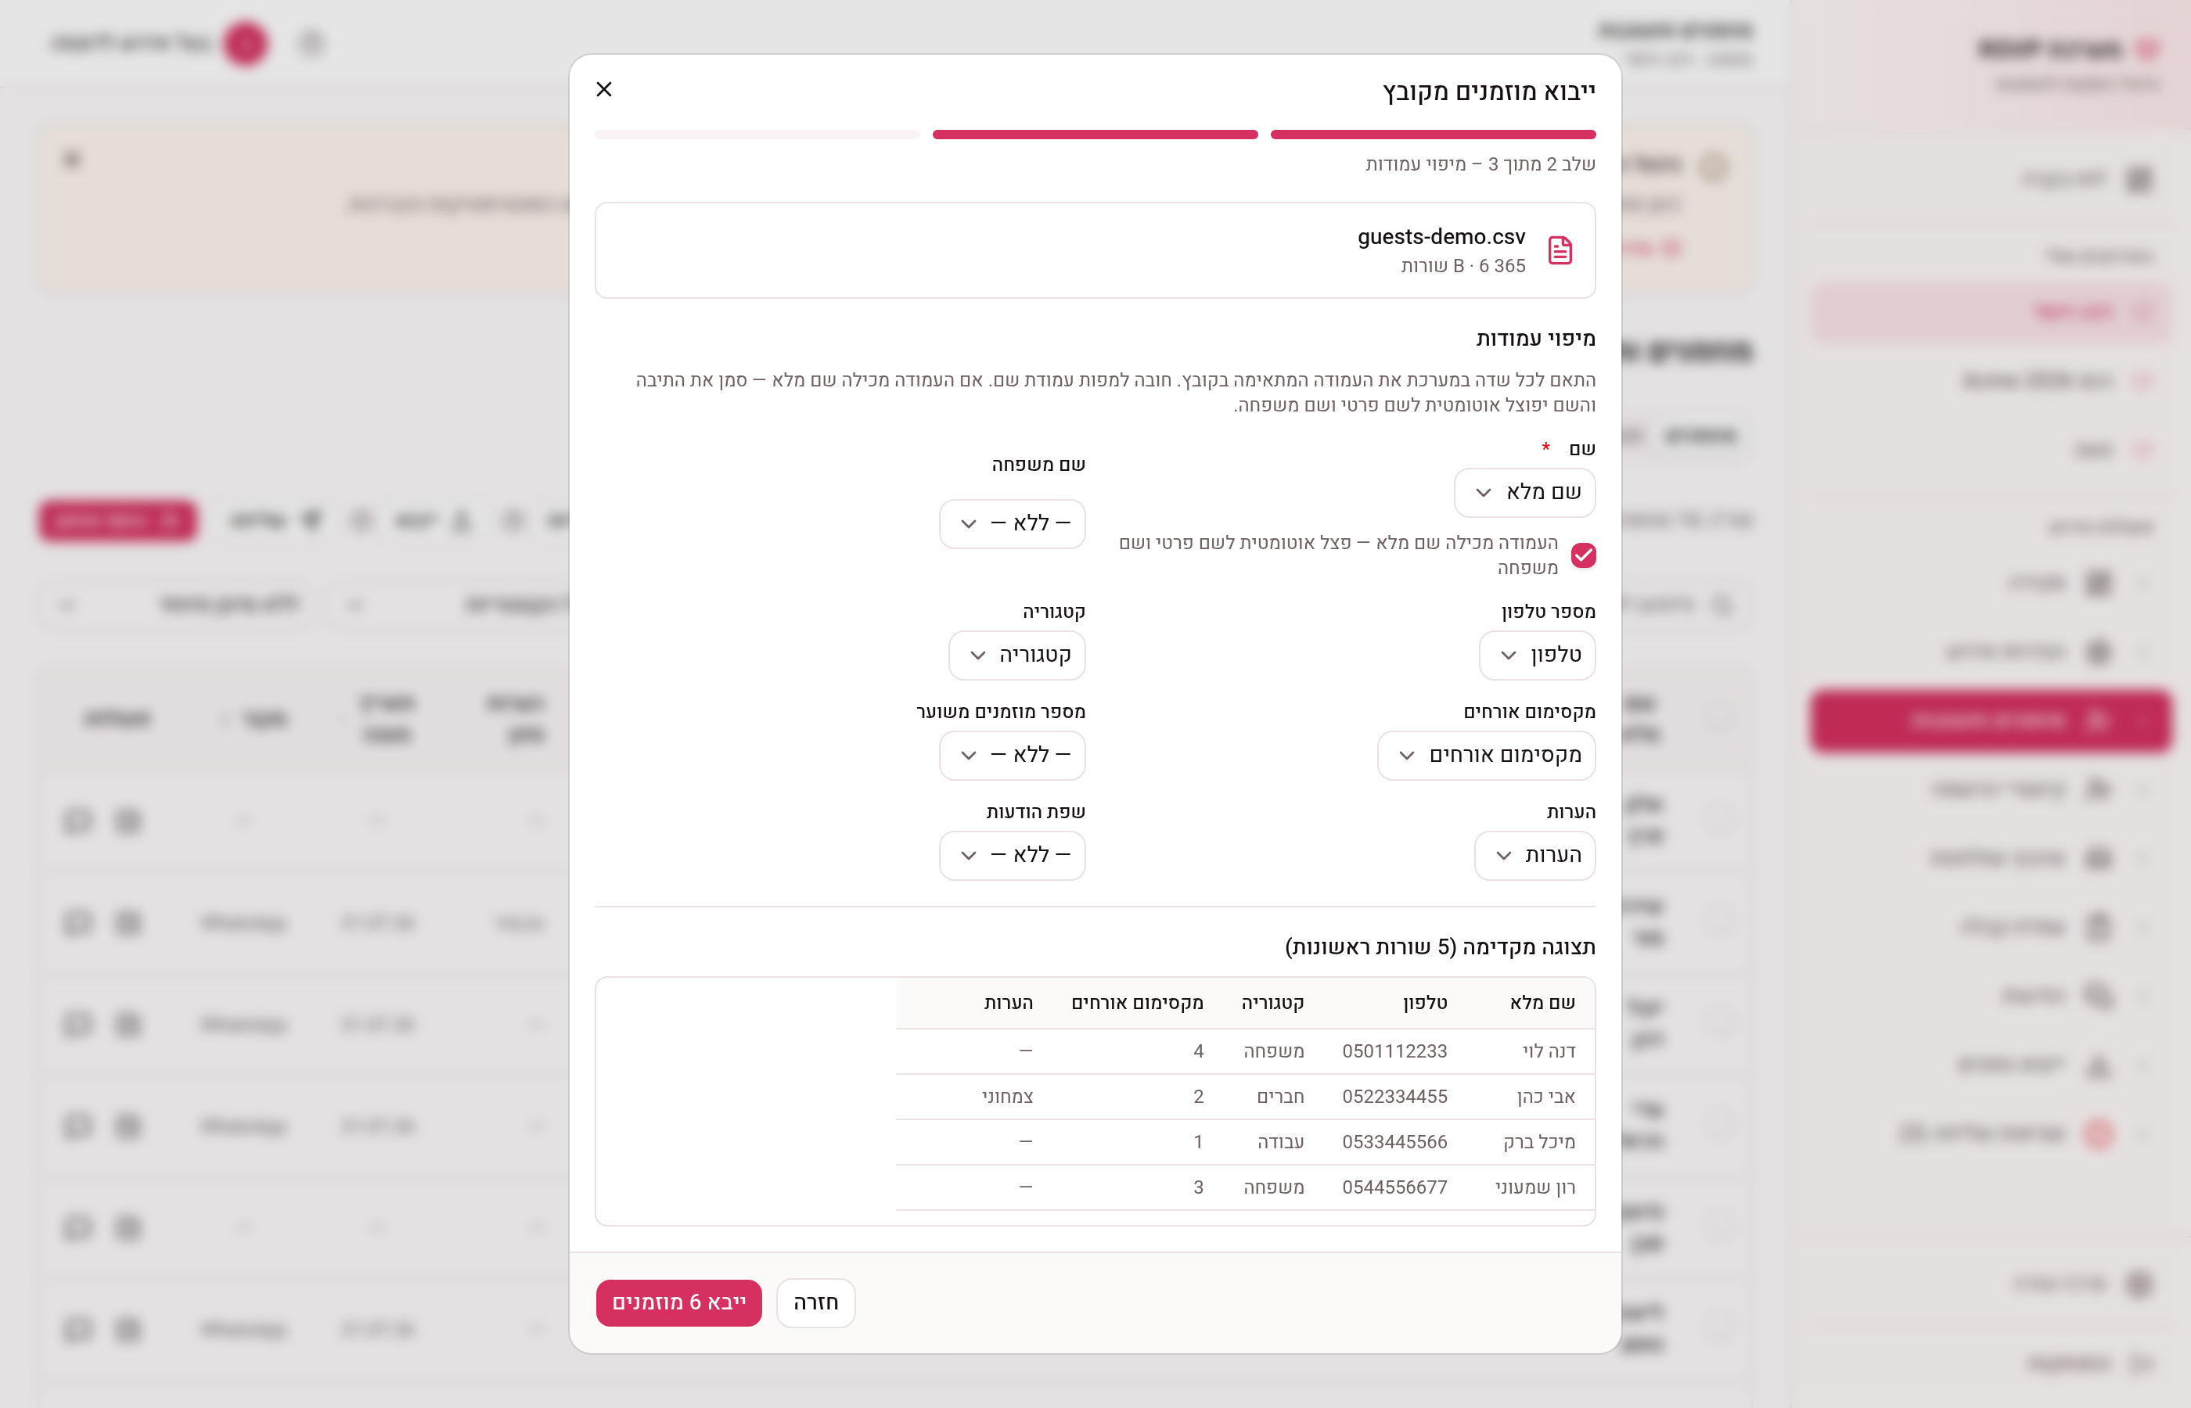Open the קטגוריה mapping dropdown

click(1016, 655)
